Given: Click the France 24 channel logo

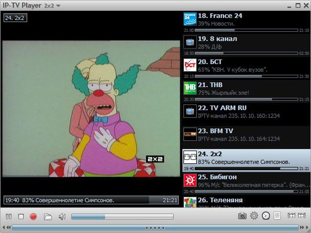Looking at the screenshot, I should (190, 19).
